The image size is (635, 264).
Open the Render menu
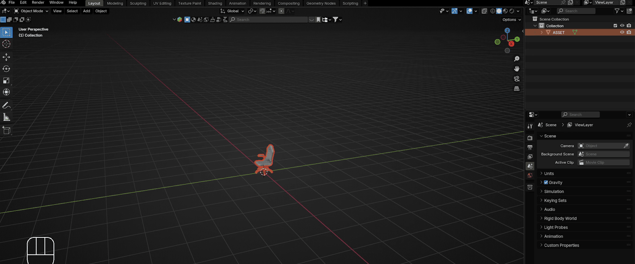pyautogui.click(x=38, y=3)
